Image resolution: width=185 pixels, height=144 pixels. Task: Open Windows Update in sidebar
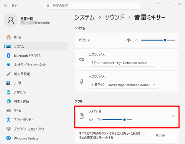[x=36, y=138]
